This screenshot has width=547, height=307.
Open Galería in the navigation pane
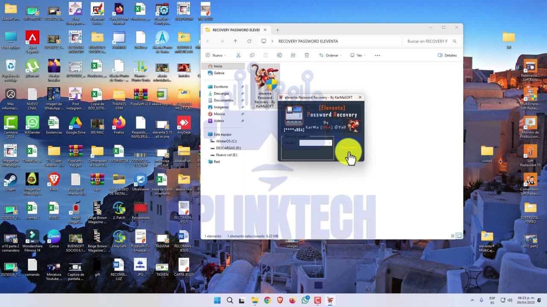[x=219, y=73]
